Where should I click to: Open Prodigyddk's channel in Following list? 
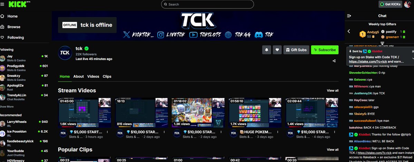[24, 67]
